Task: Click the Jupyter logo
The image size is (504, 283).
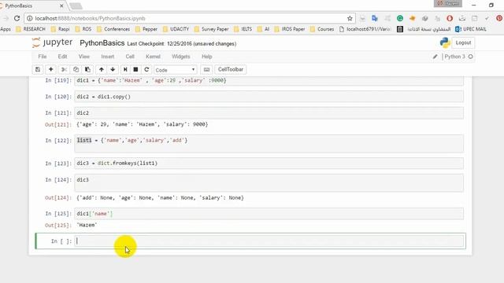Action: (52, 42)
